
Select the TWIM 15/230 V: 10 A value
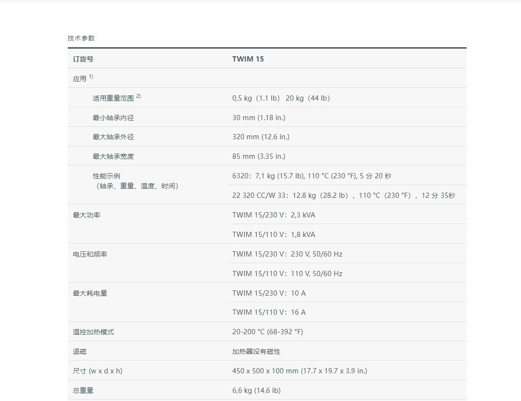(269, 293)
